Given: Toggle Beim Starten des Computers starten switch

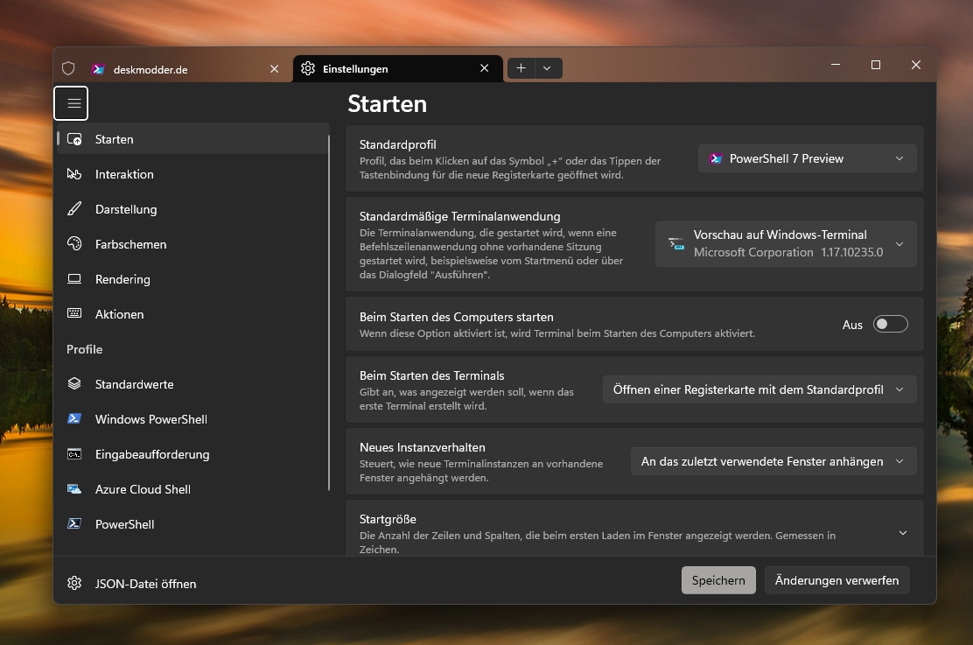Looking at the screenshot, I should [x=891, y=324].
